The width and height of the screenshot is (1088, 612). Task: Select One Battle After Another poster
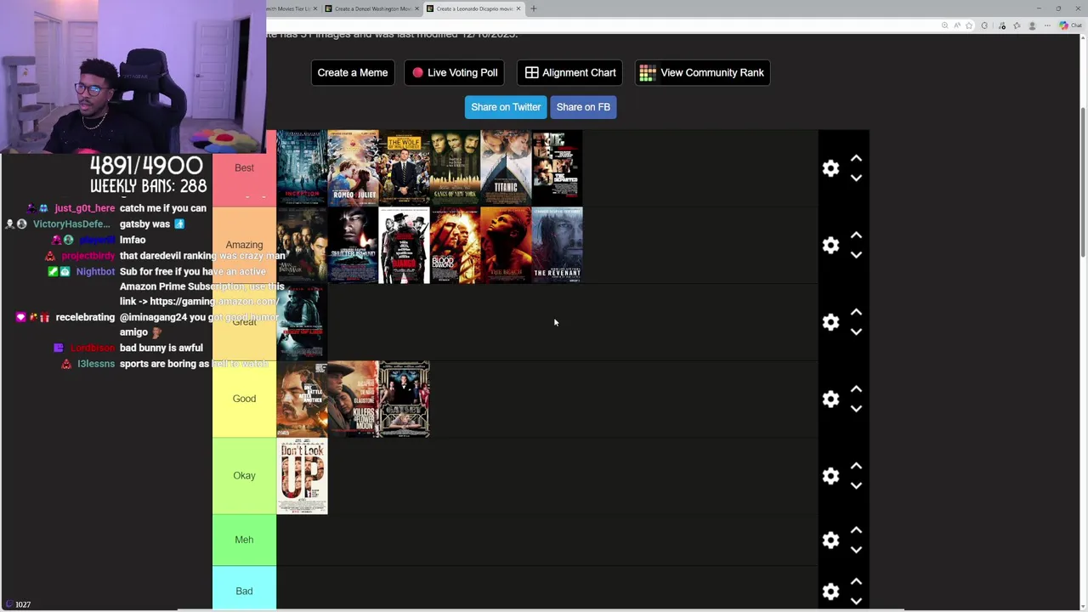click(x=302, y=399)
